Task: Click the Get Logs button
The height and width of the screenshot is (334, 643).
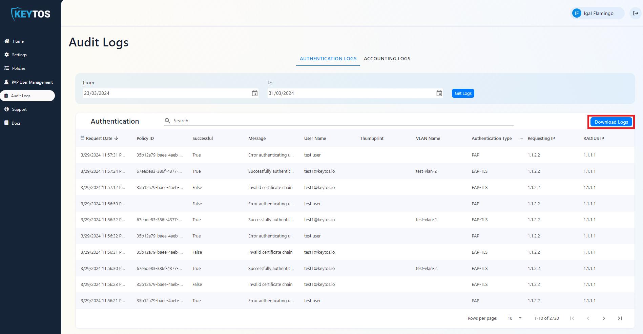Action: coord(463,93)
